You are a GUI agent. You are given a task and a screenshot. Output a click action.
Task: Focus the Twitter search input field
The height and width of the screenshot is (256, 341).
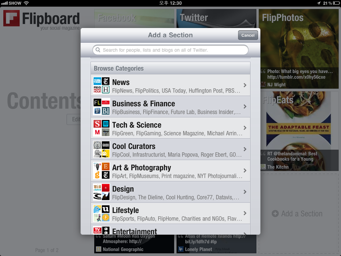[x=170, y=50]
